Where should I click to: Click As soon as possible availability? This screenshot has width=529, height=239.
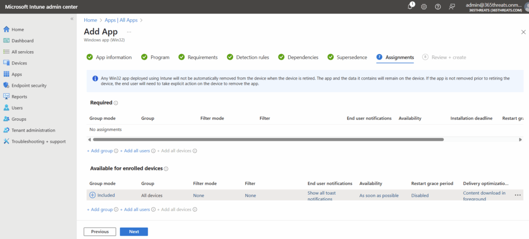(379, 196)
